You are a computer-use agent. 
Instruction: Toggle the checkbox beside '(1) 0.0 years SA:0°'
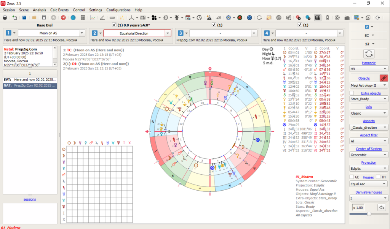(114, 25)
